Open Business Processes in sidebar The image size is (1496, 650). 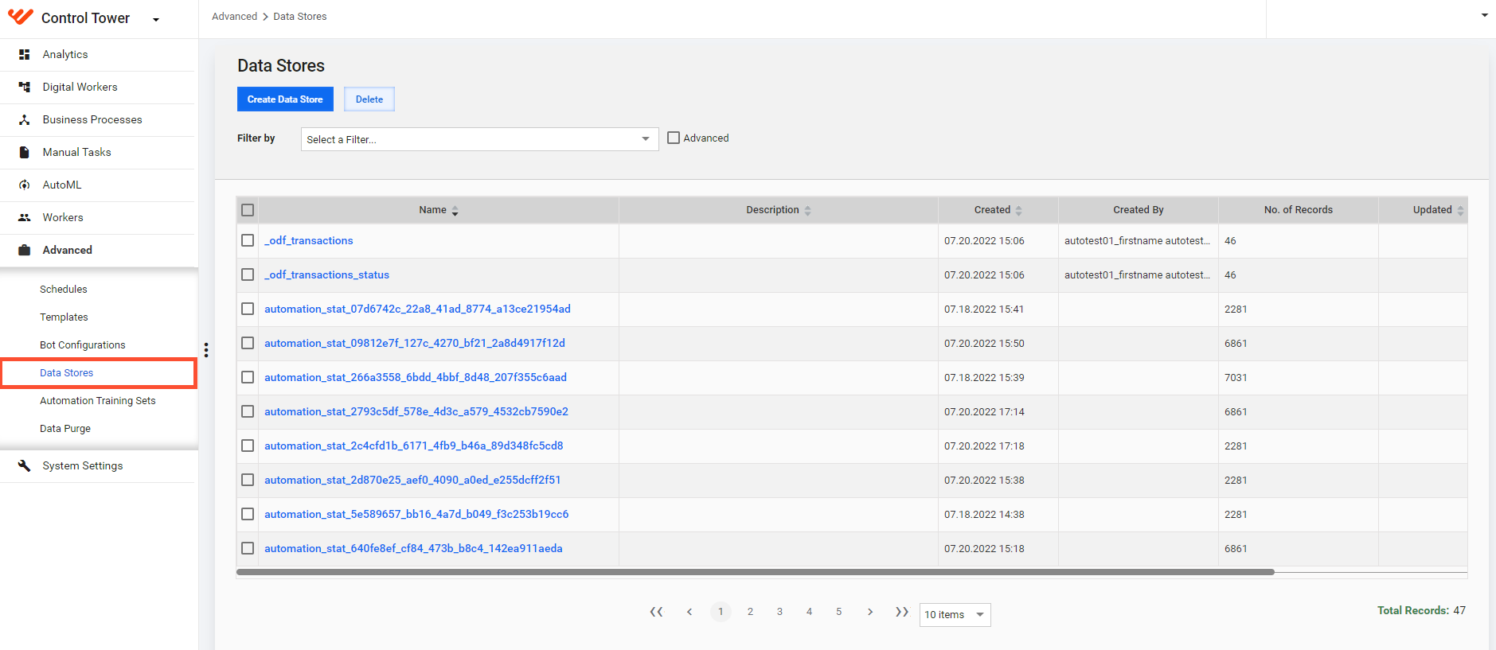[x=92, y=119]
